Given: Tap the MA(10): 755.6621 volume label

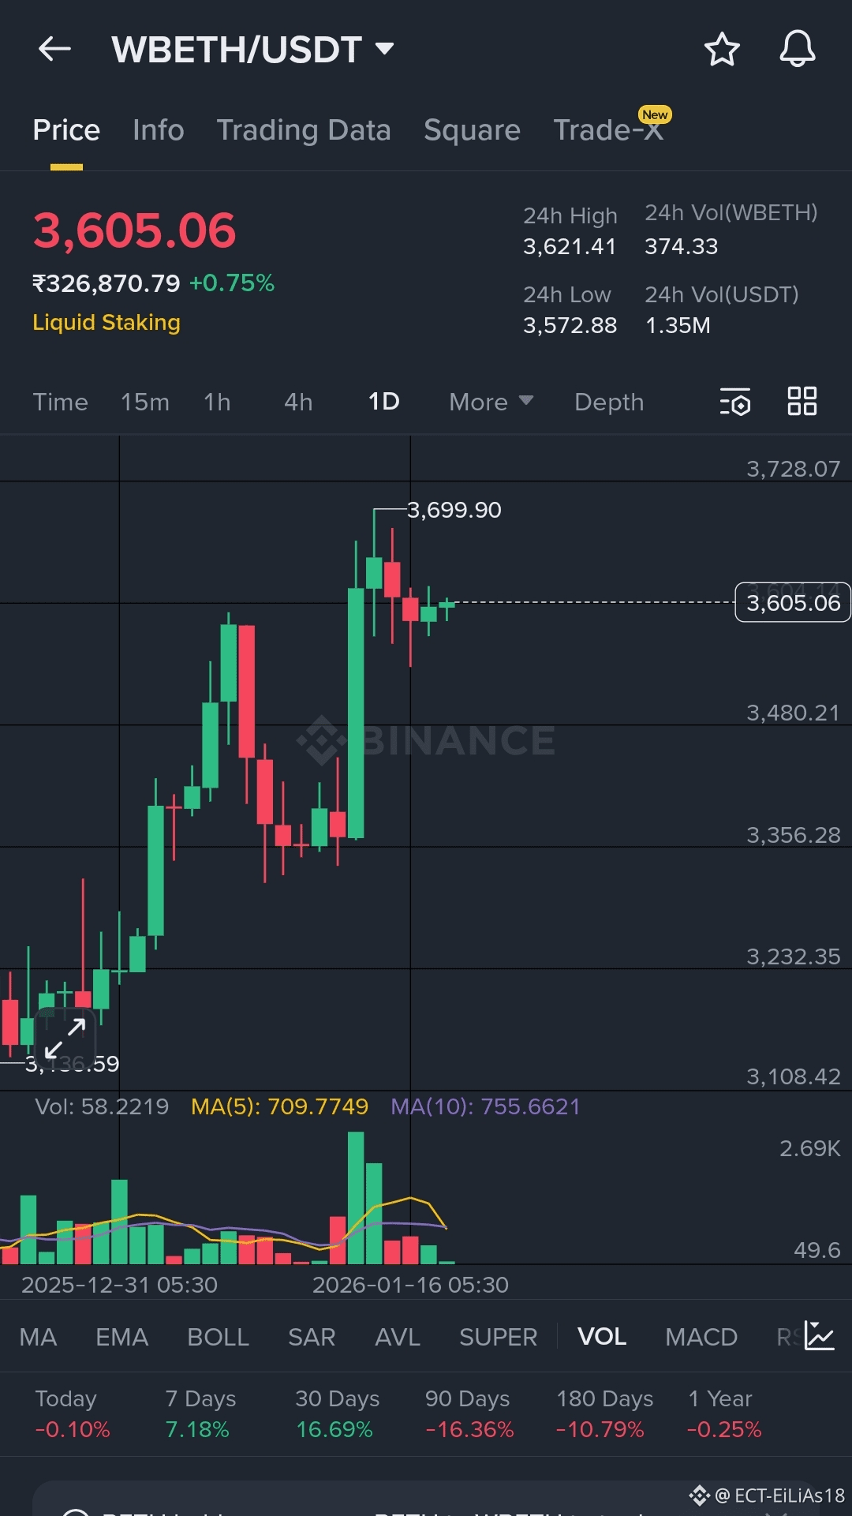Looking at the screenshot, I should pos(485,1106).
